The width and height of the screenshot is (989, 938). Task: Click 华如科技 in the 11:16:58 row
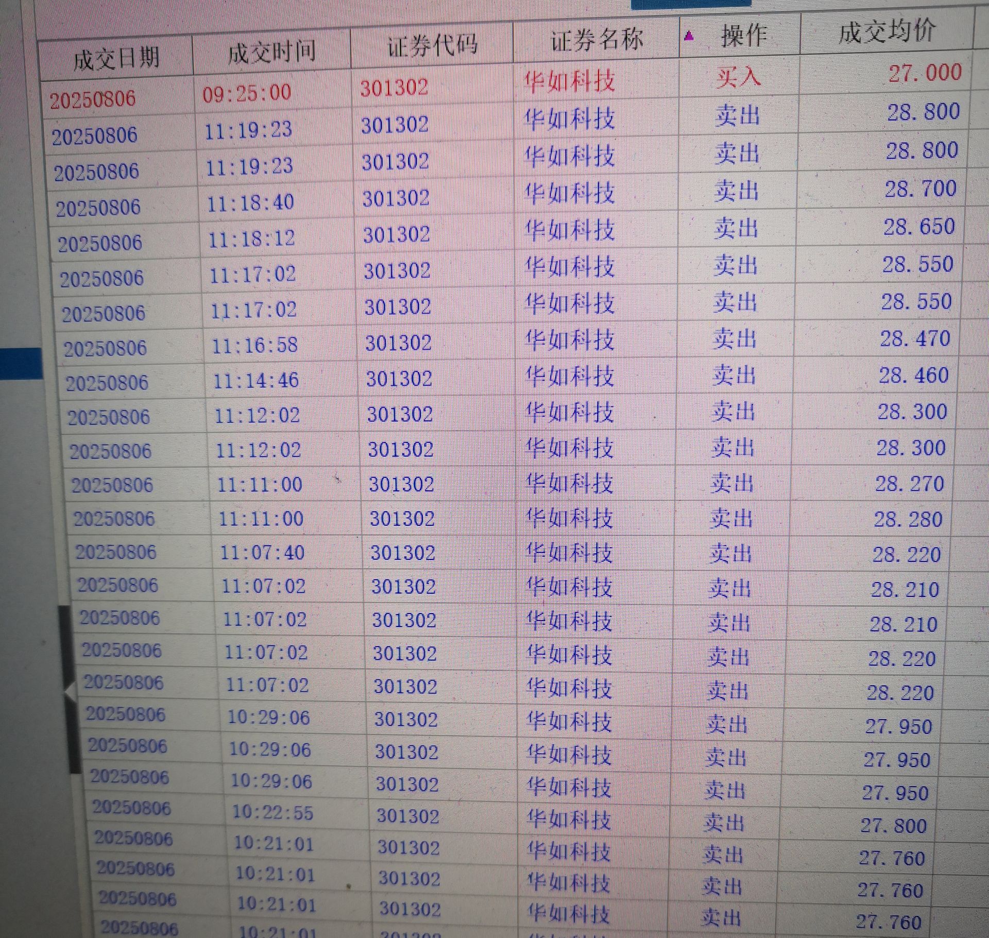[570, 340]
